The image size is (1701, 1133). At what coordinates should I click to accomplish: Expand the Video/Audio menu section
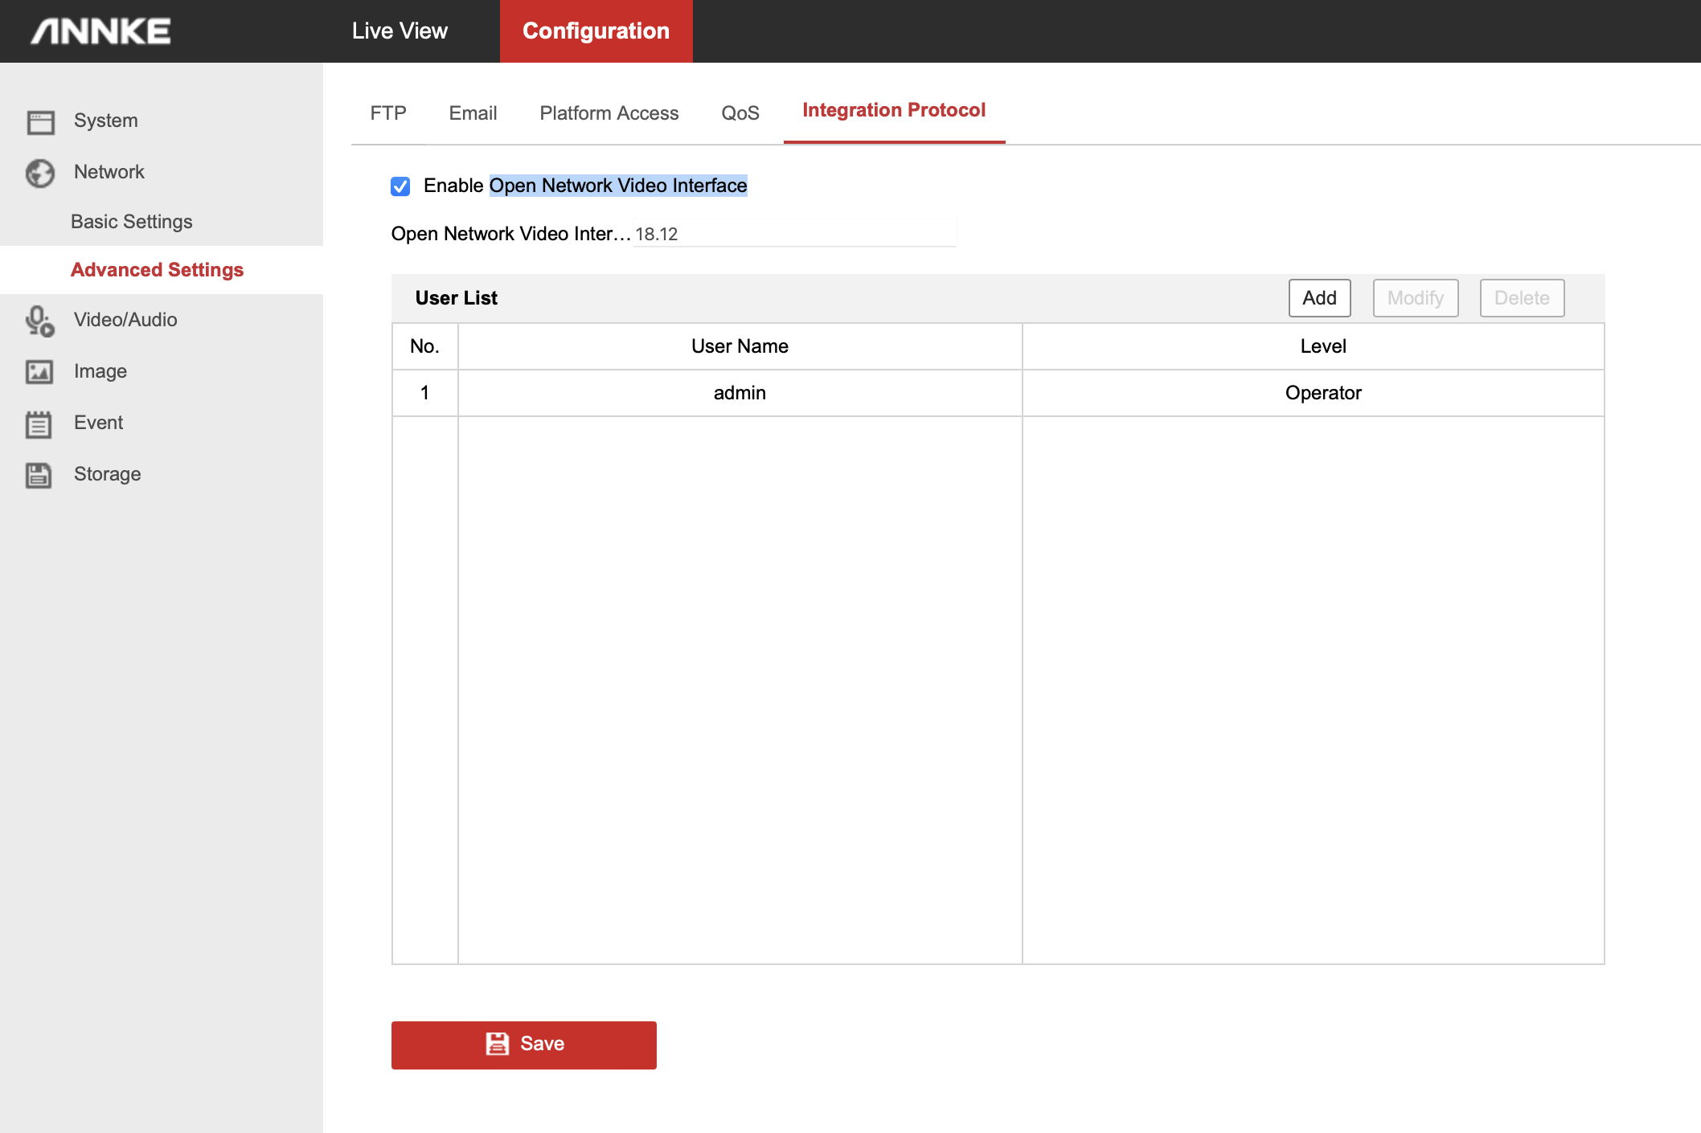[125, 320]
